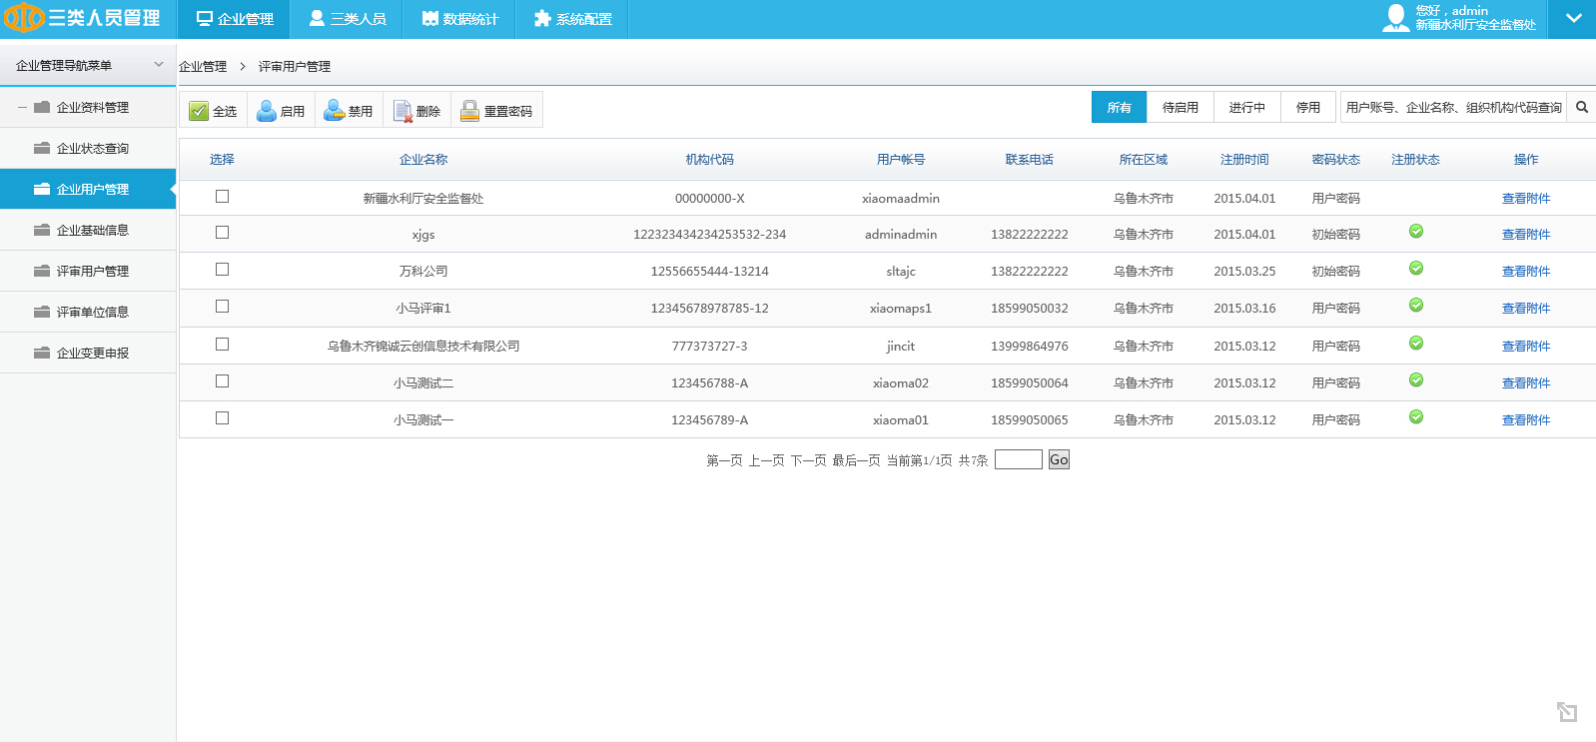
Task: Click the 删除 delete icon
Action: pos(402,111)
